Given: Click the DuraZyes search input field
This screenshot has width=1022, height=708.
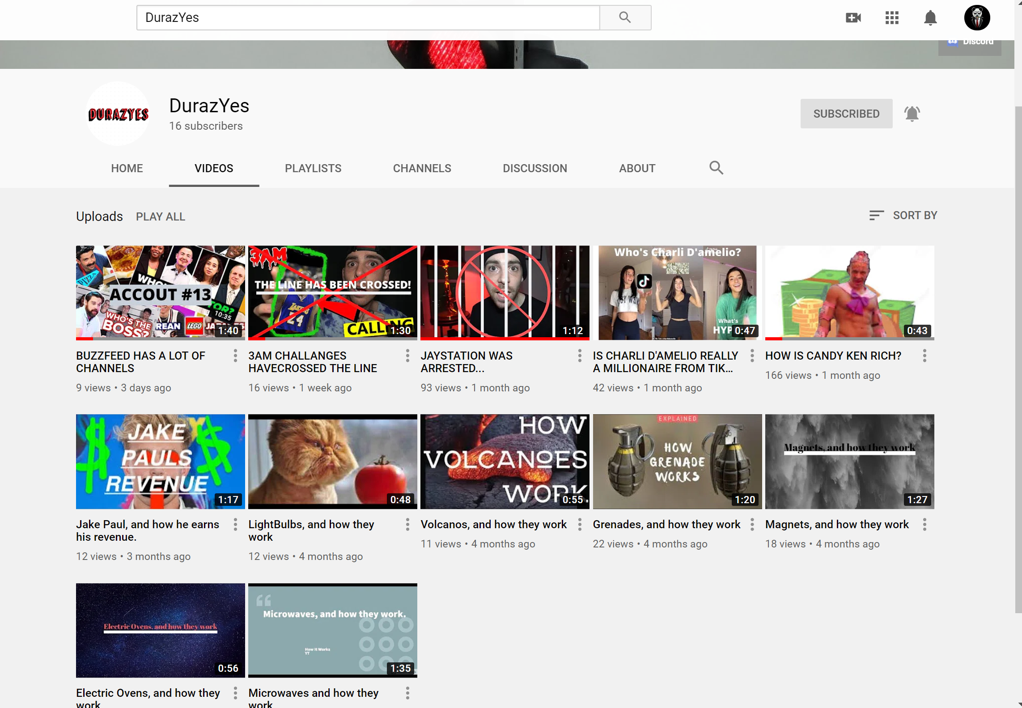Looking at the screenshot, I should tap(368, 17).
